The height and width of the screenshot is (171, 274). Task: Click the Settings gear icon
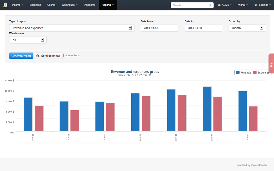tap(255, 5)
